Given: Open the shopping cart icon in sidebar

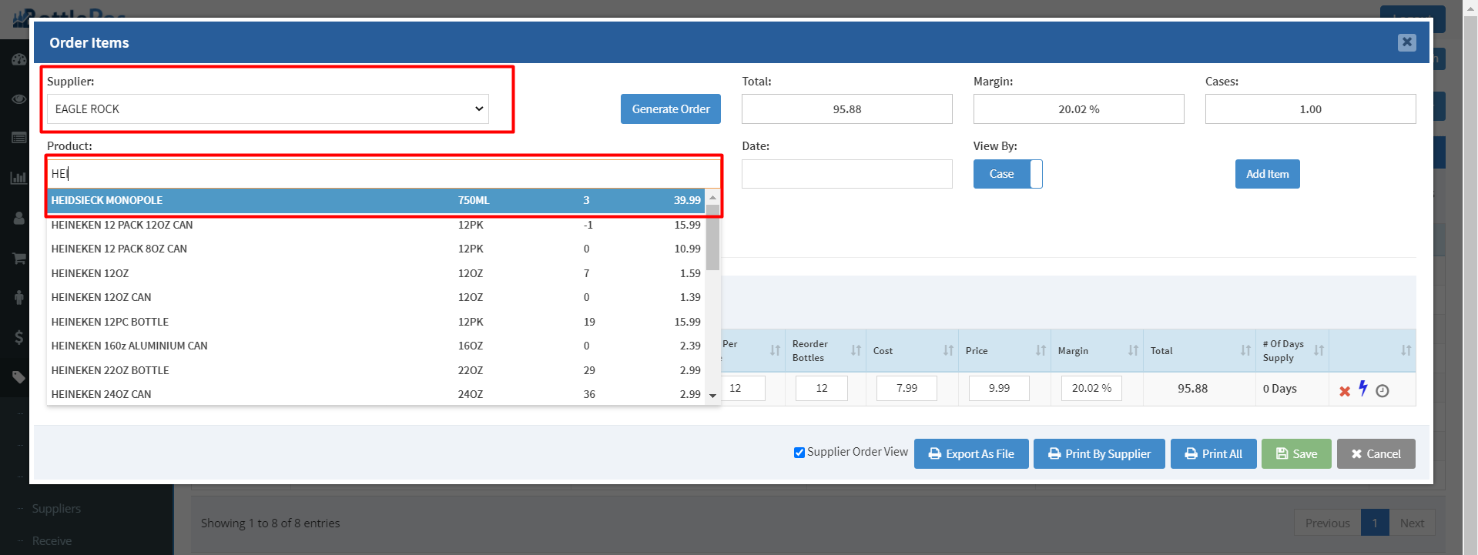Looking at the screenshot, I should [x=18, y=258].
